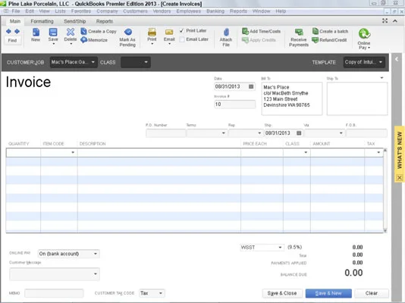Close the What's New sidebar X
This screenshot has width=405, height=303.
coord(400,178)
